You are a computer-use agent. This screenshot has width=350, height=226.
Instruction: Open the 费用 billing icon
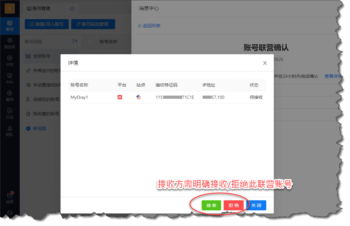[x=10, y=96]
